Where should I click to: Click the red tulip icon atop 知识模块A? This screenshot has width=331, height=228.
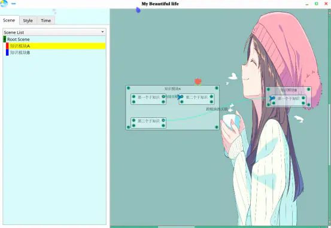point(198,82)
